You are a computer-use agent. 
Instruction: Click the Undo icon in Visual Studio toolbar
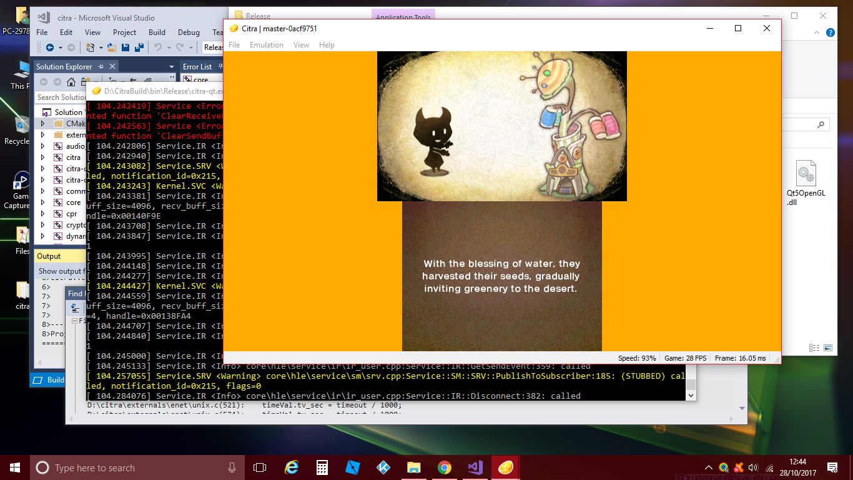point(157,47)
